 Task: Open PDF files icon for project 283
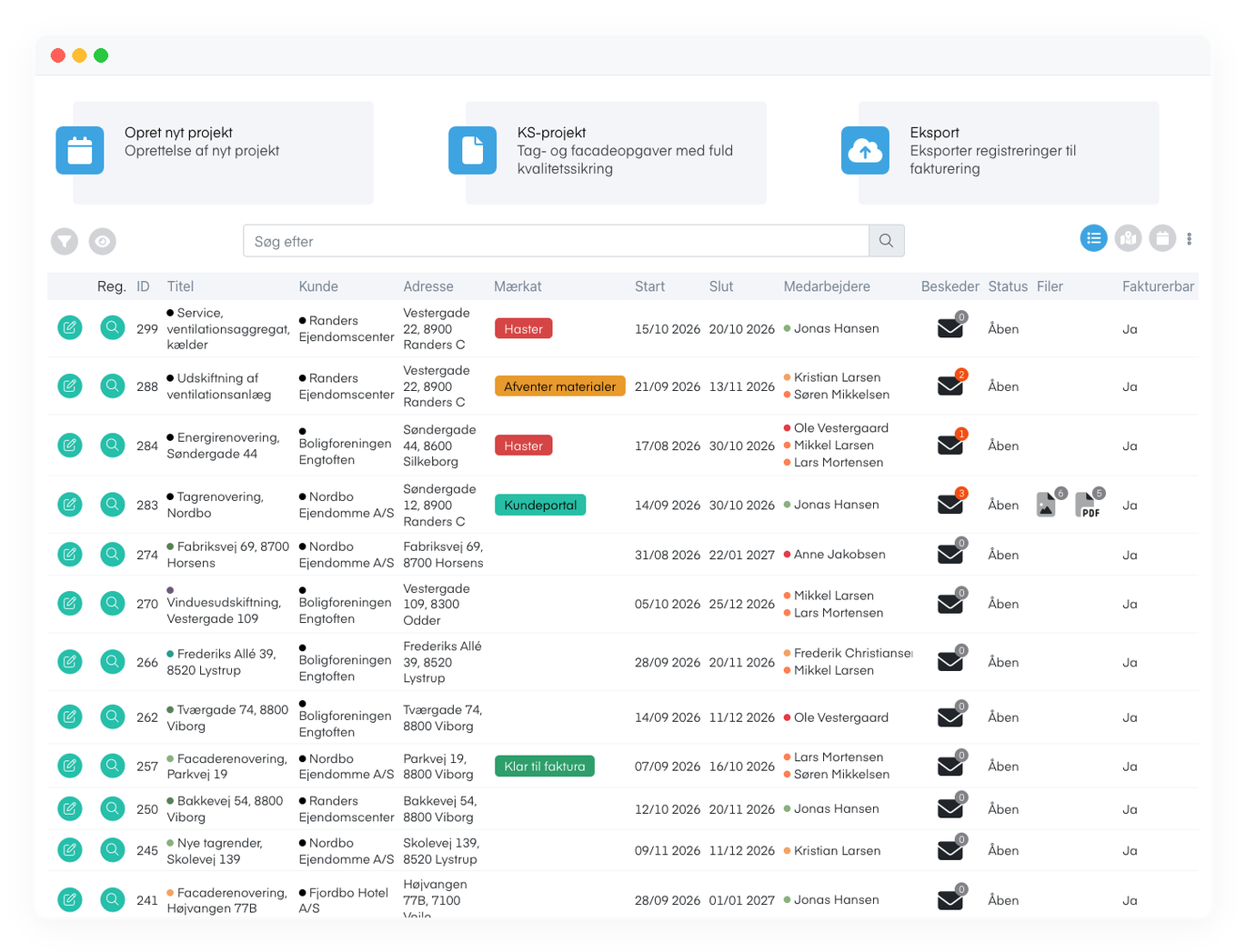point(1089,503)
